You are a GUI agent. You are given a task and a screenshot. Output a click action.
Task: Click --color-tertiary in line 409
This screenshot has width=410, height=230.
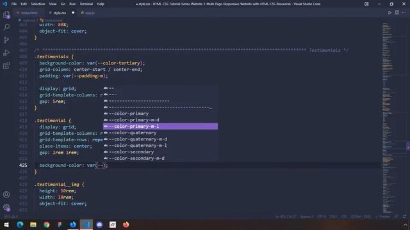(119, 63)
